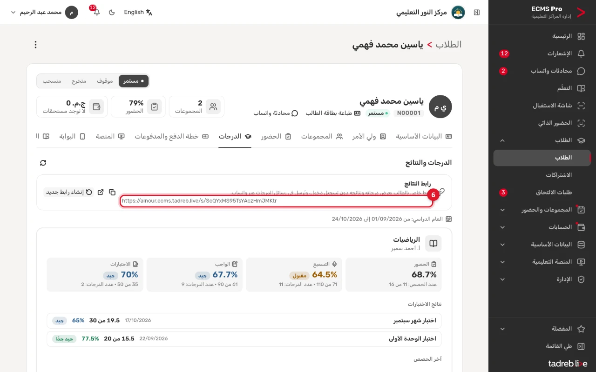The height and width of the screenshot is (372, 596).
Task: Open the المنصة tab
Action: coord(110,136)
